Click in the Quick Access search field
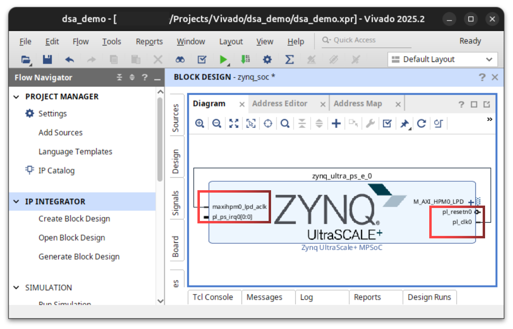 pyautogui.click(x=360, y=40)
